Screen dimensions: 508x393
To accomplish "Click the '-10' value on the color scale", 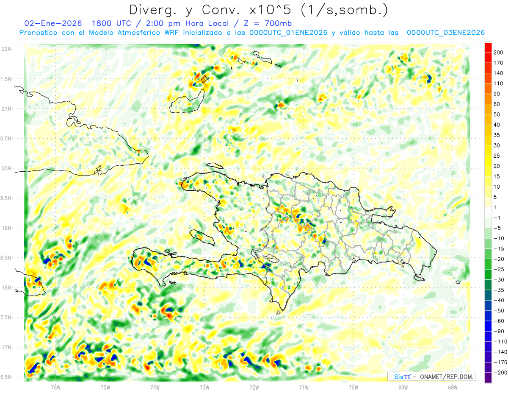I will 499,238.
